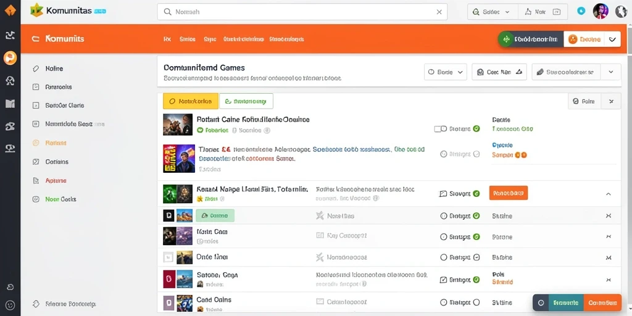Click the green Foroidonocritin button
632x316 pixels.
click(530, 39)
